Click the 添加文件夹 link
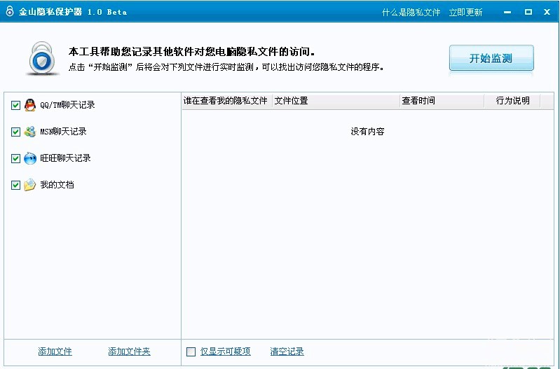Screen dimensions: 560x369 coord(129,351)
